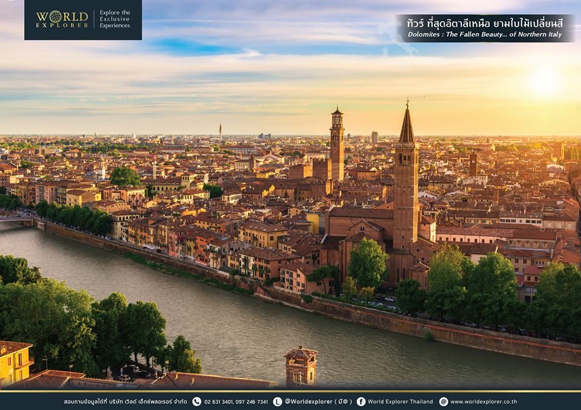
Task: Click the Facebook icon in footer
Action: [361, 402]
